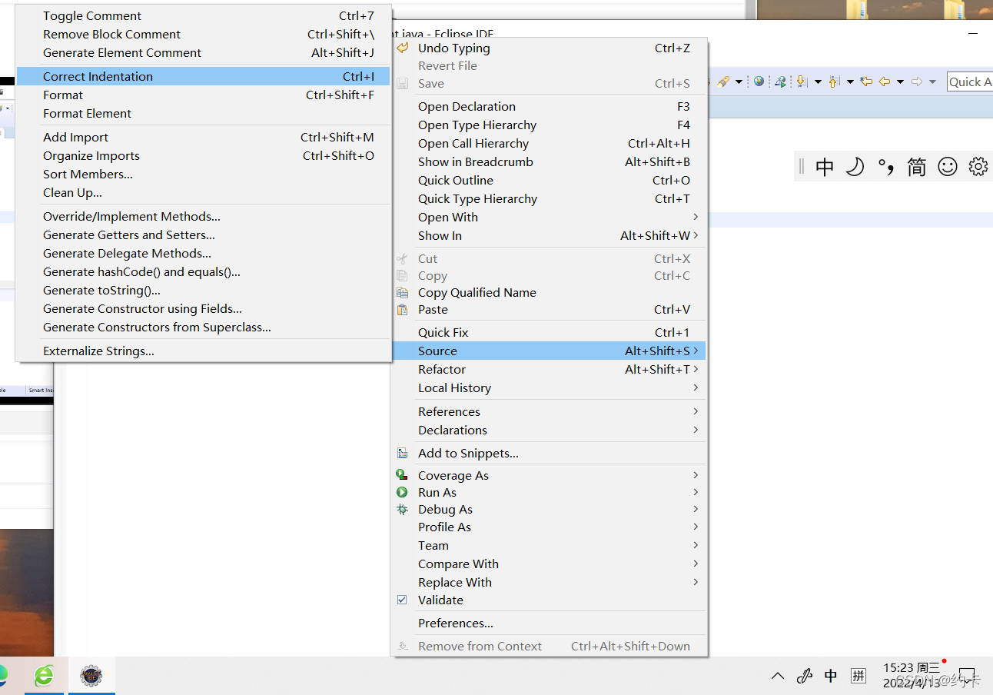
Task: Click Preferences... in context menu
Action: 548,624
